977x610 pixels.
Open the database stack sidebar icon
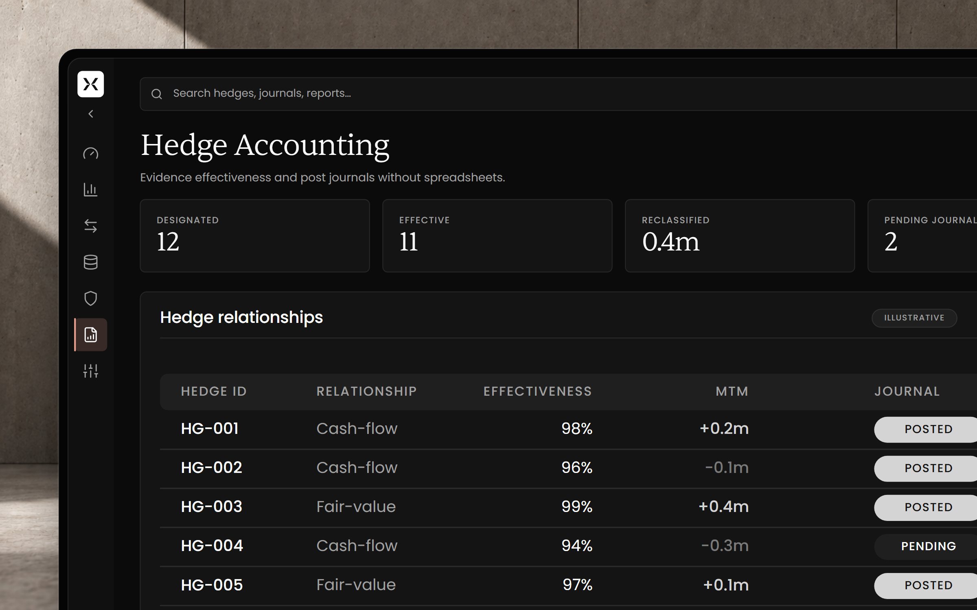[90, 262]
